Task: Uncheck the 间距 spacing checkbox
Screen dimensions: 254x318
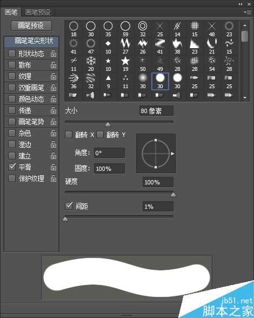Action: click(69, 206)
